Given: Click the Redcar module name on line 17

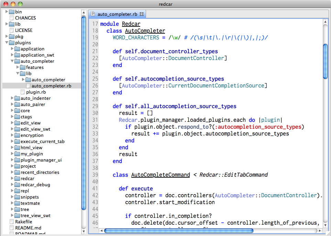Looking at the screenshot, I should point(131,24).
